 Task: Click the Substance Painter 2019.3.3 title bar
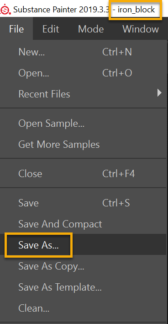click(61, 10)
